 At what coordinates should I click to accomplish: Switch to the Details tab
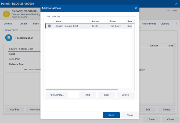pos(23,24)
